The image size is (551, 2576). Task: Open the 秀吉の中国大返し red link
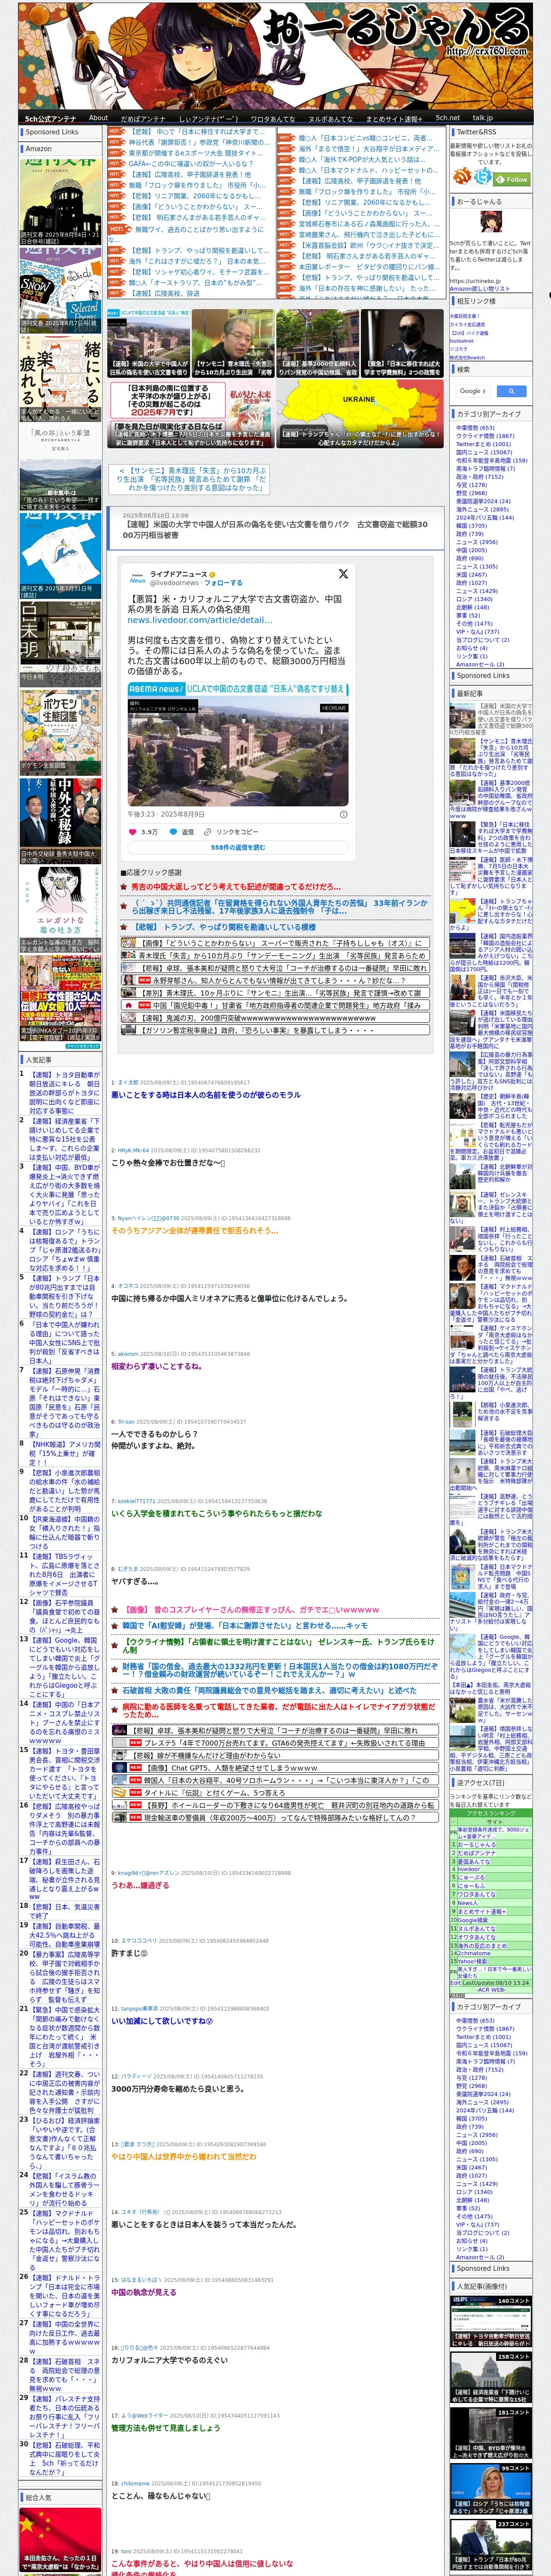(x=236, y=886)
